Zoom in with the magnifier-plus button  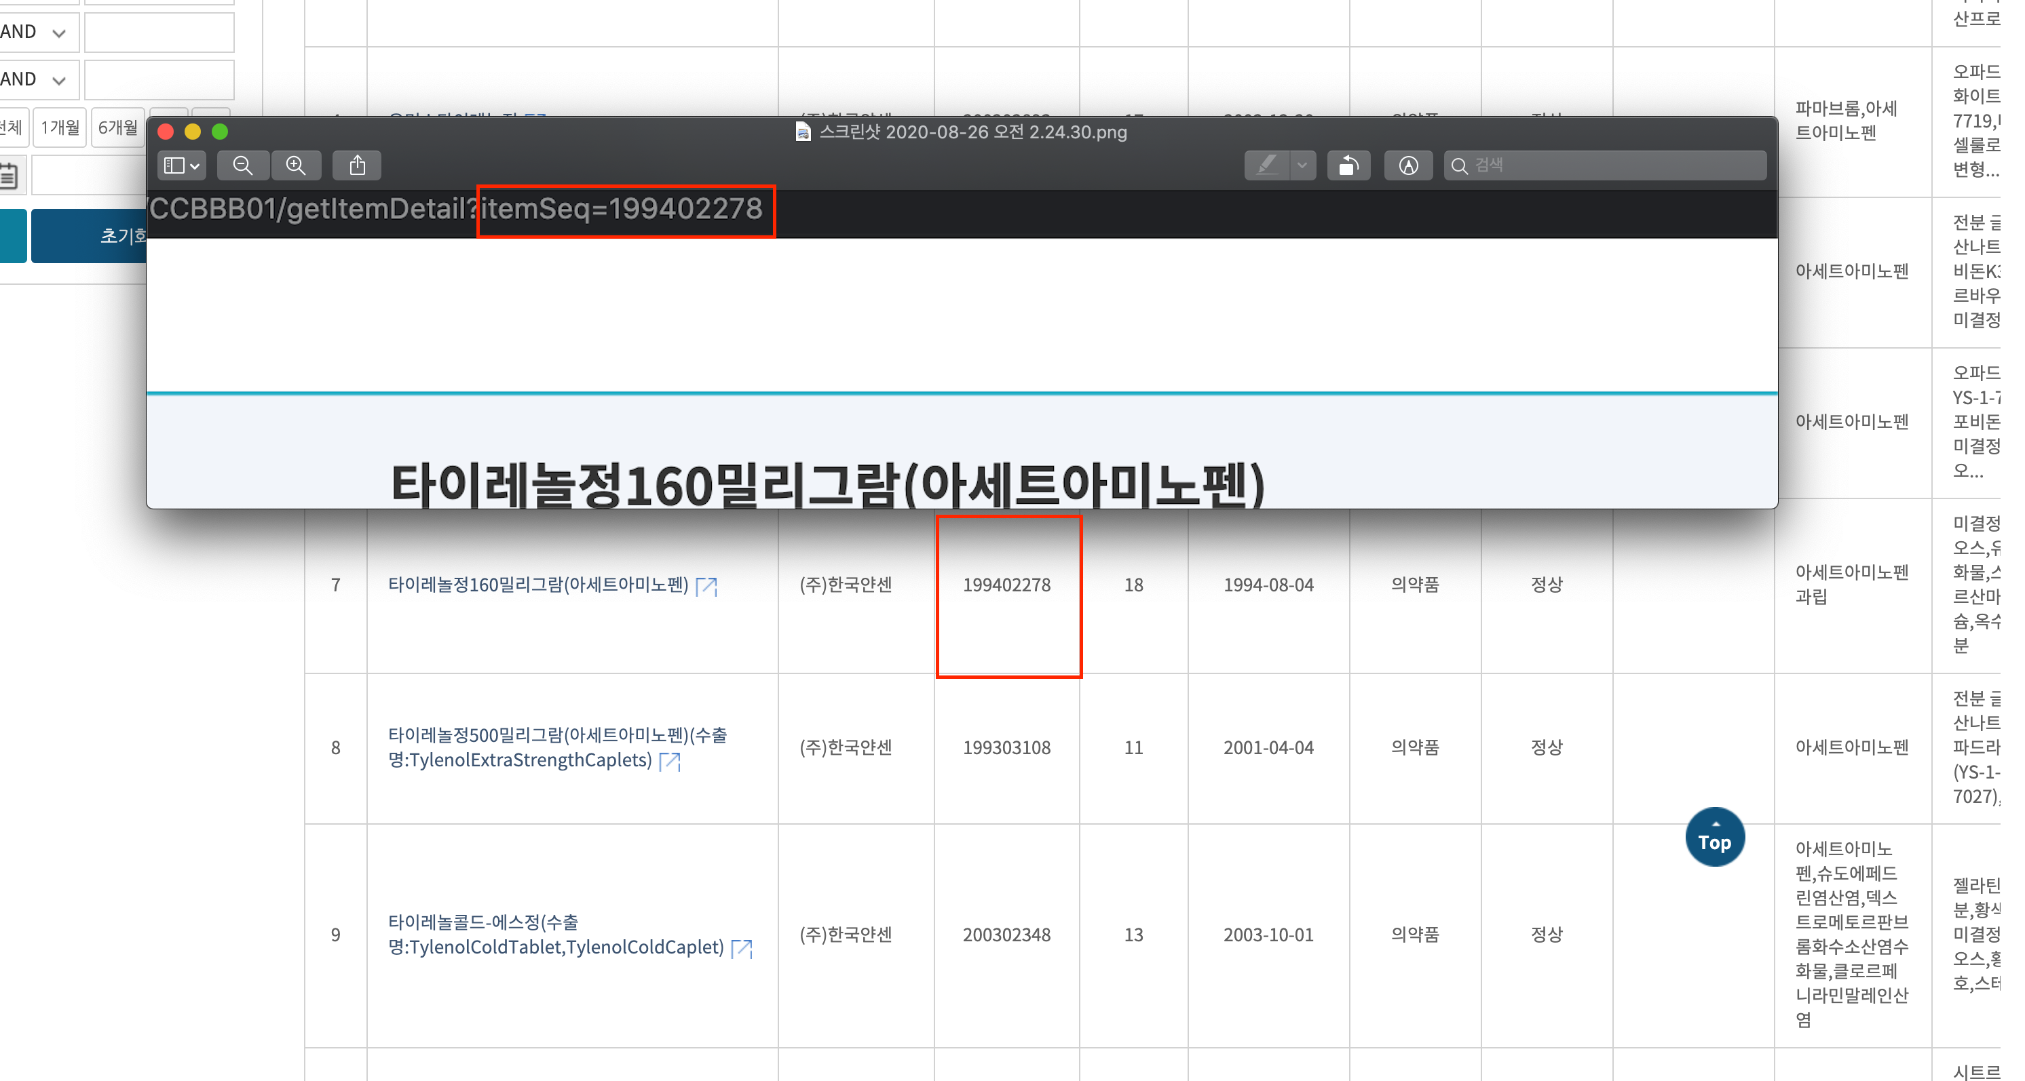click(x=297, y=165)
